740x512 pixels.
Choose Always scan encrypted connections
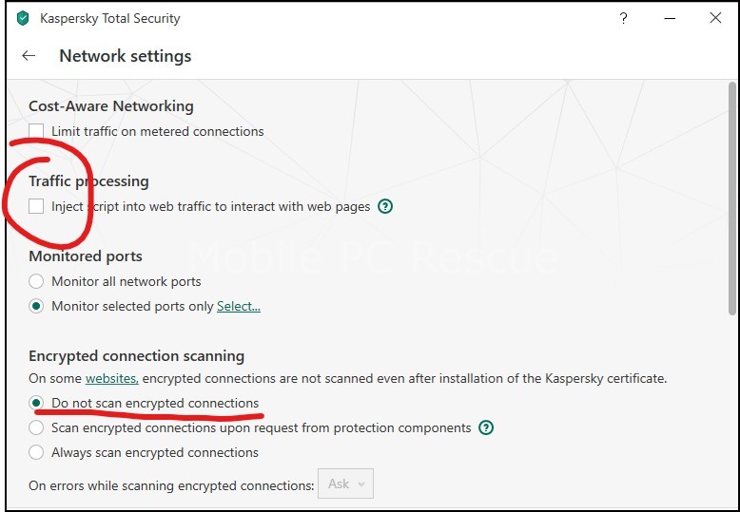[36, 452]
